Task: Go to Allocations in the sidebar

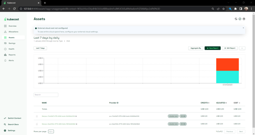Action: [13, 32]
